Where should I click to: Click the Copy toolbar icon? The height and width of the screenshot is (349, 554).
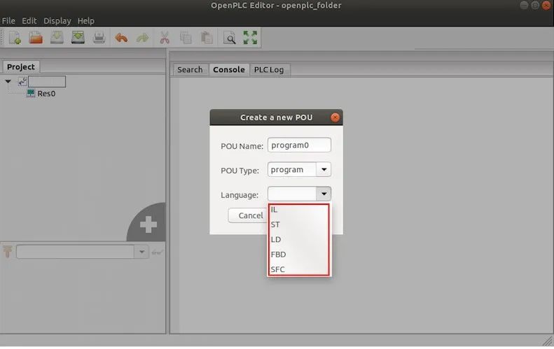(x=186, y=38)
